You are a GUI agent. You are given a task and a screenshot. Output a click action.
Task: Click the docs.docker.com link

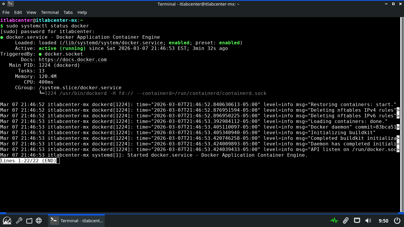click(72, 60)
